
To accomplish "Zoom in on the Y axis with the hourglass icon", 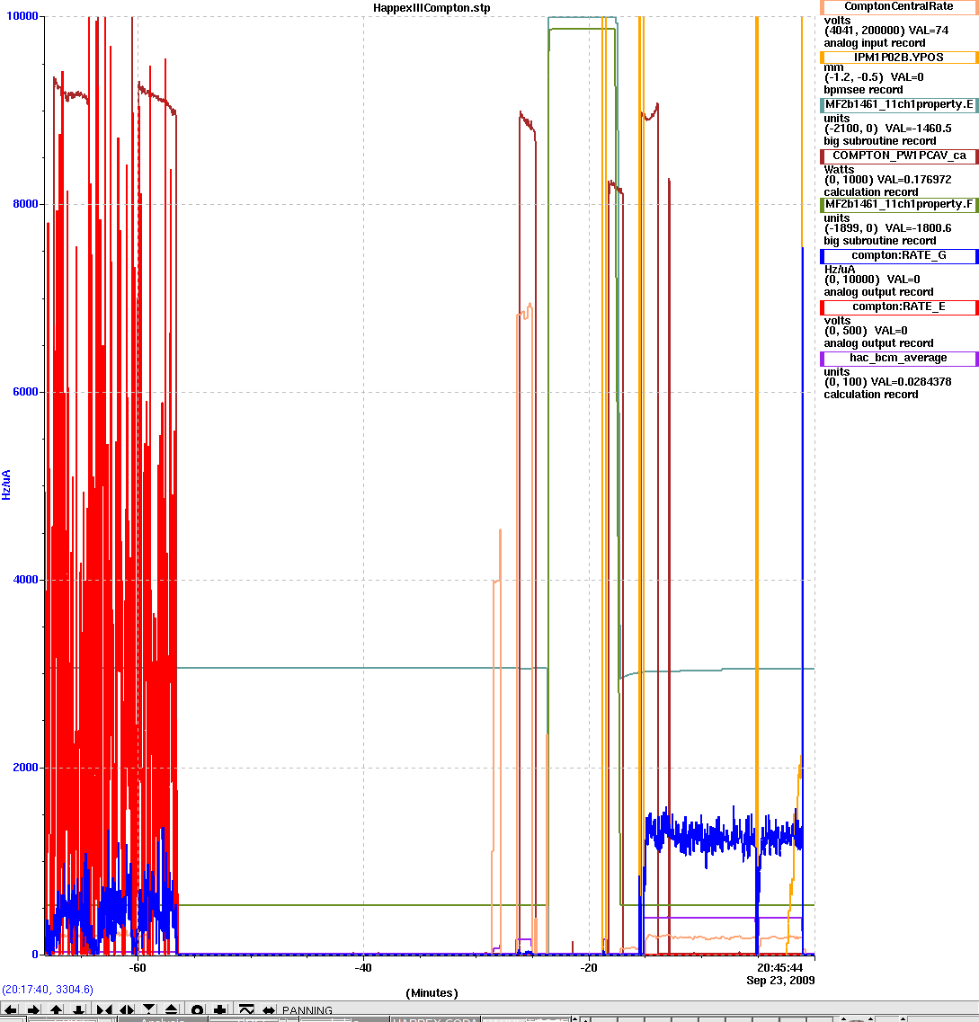I will (149, 1009).
